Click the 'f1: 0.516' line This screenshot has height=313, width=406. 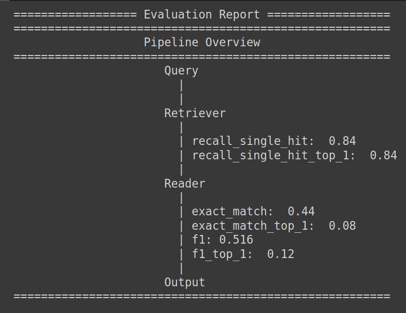tap(222, 240)
